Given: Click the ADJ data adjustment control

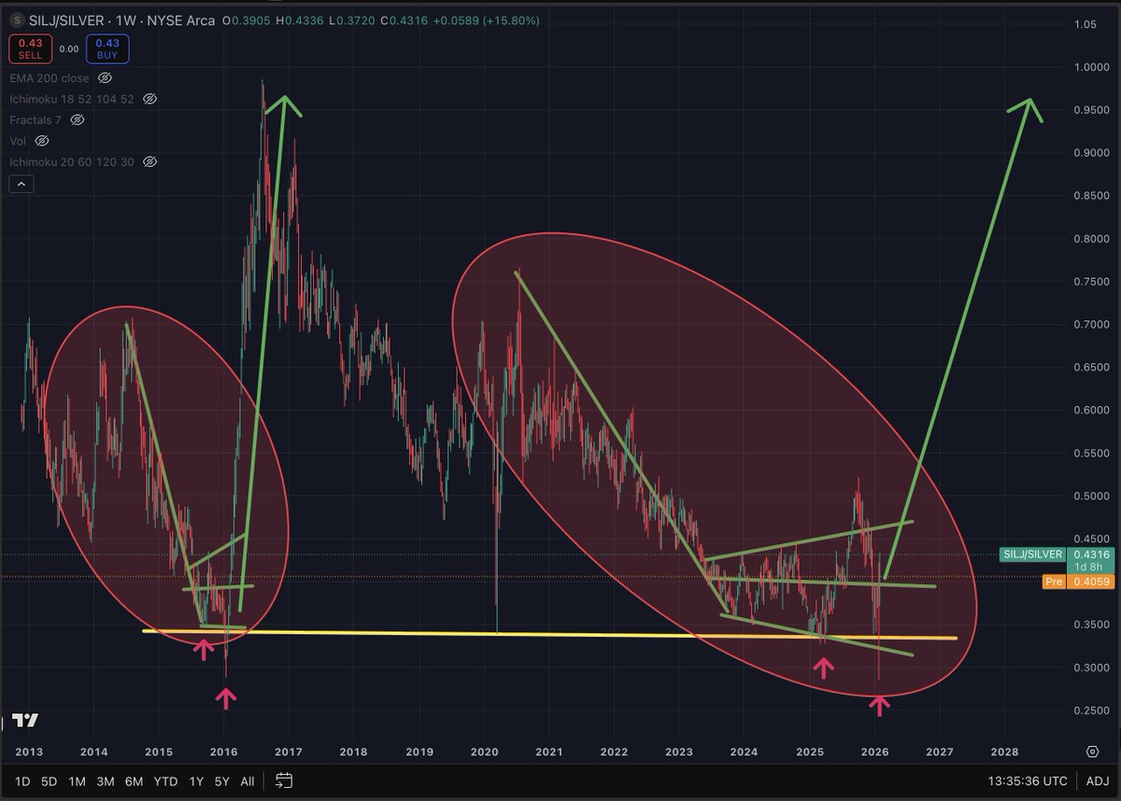Looking at the screenshot, I should [1096, 781].
